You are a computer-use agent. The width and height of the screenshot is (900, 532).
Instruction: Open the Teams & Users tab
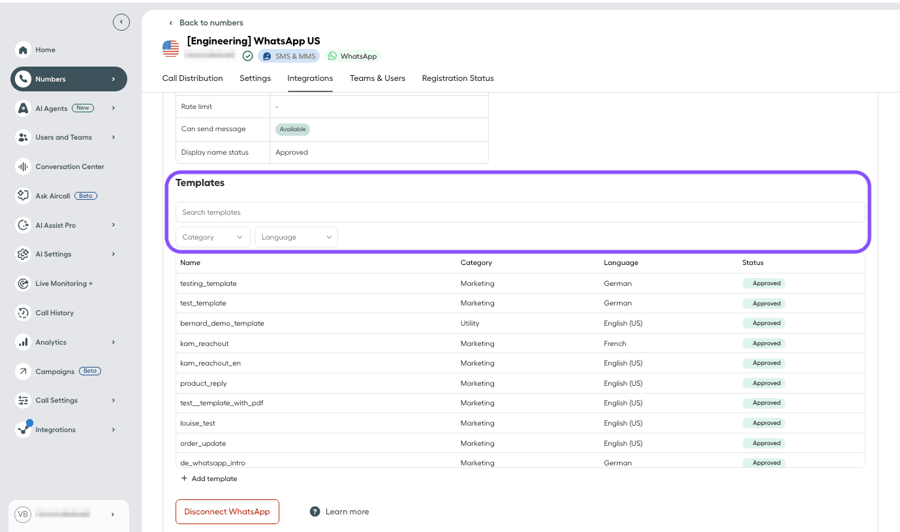(x=377, y=78)
